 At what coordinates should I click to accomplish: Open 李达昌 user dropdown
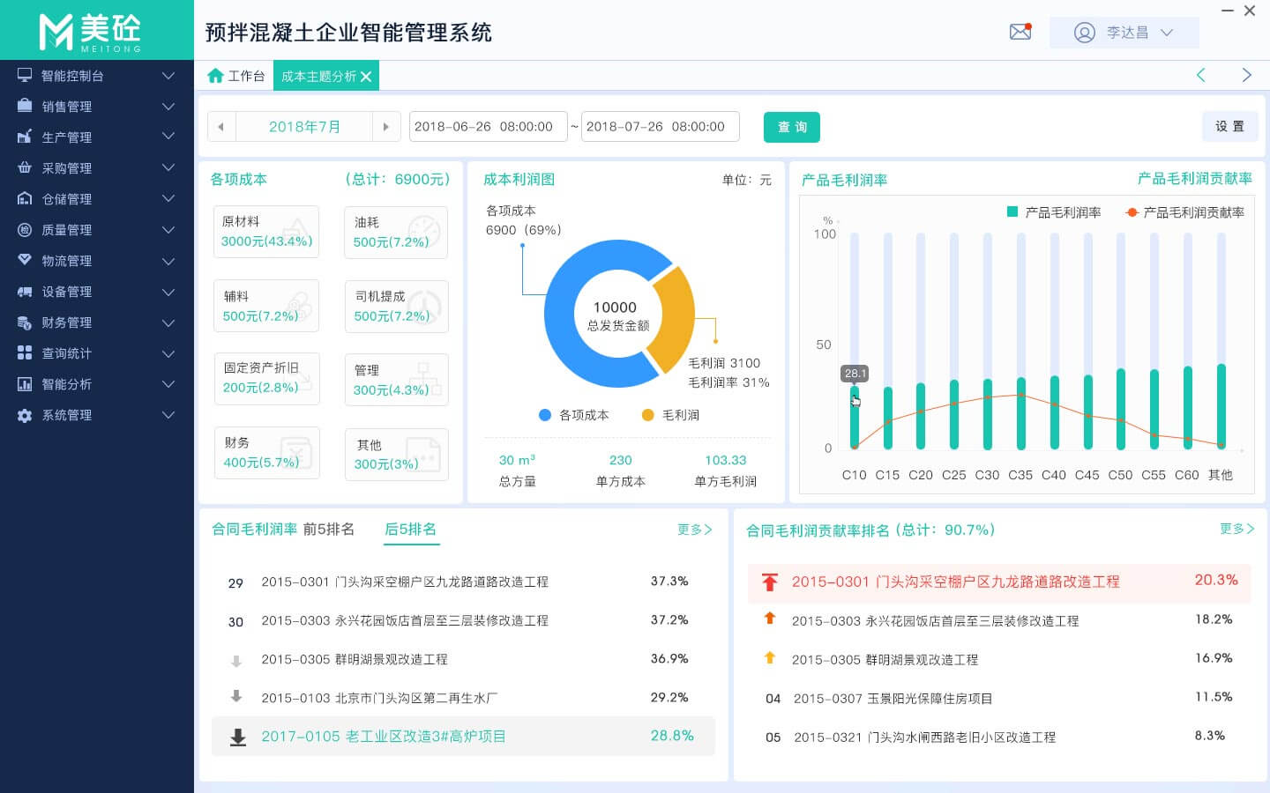pyautogui.click(x=1124, y=33)
